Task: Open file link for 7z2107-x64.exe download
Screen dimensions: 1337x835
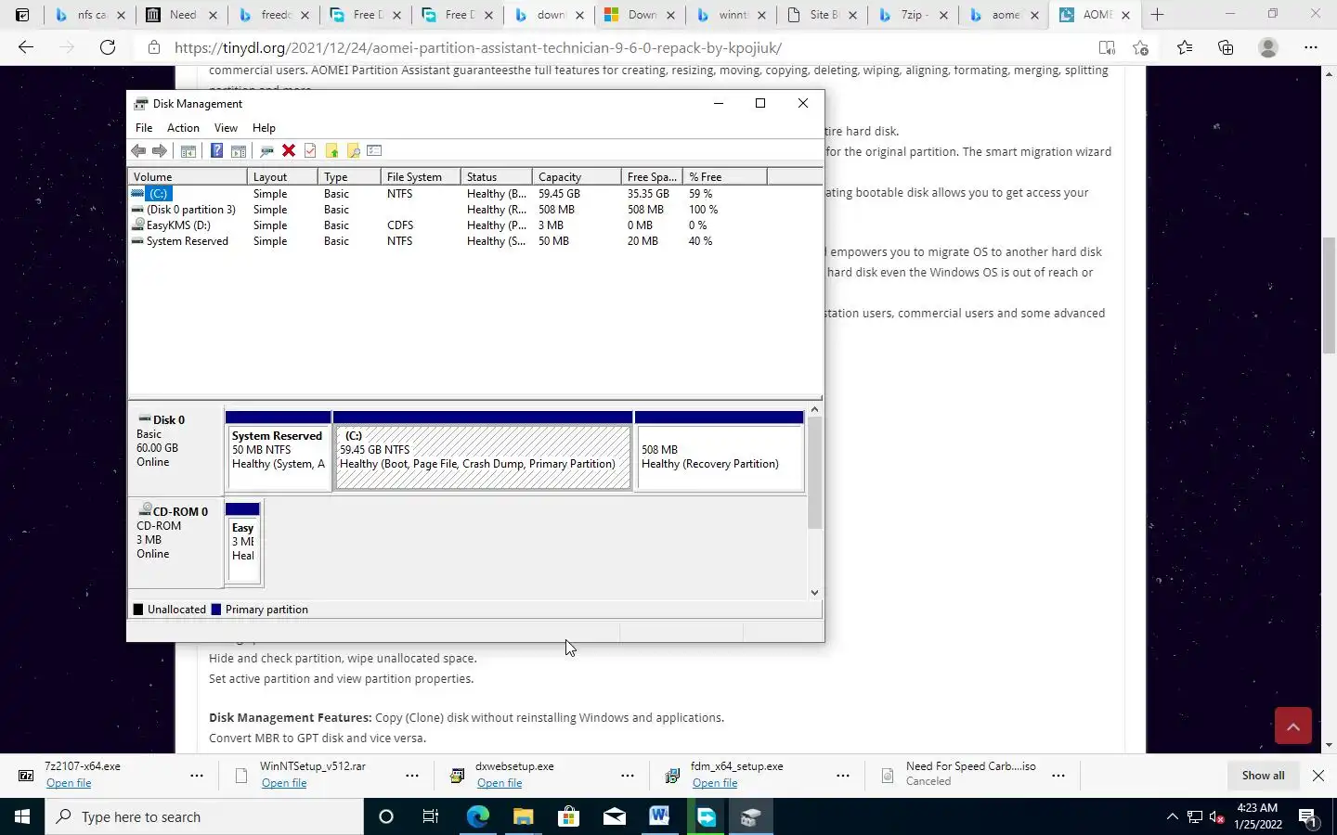Action: click(69, 783)
